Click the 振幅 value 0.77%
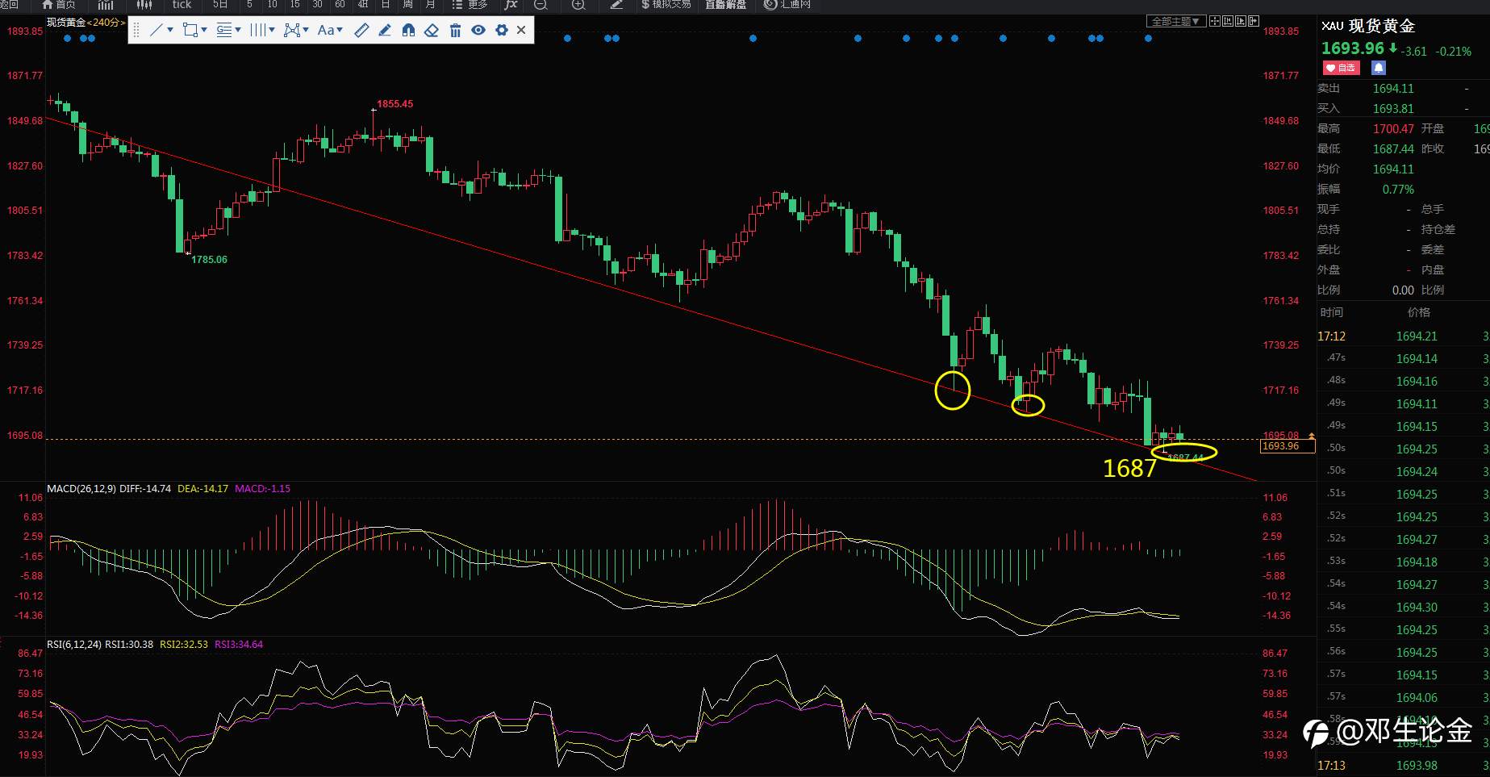The width and height of the screenshot is (1490, 777). (1398, 190)
